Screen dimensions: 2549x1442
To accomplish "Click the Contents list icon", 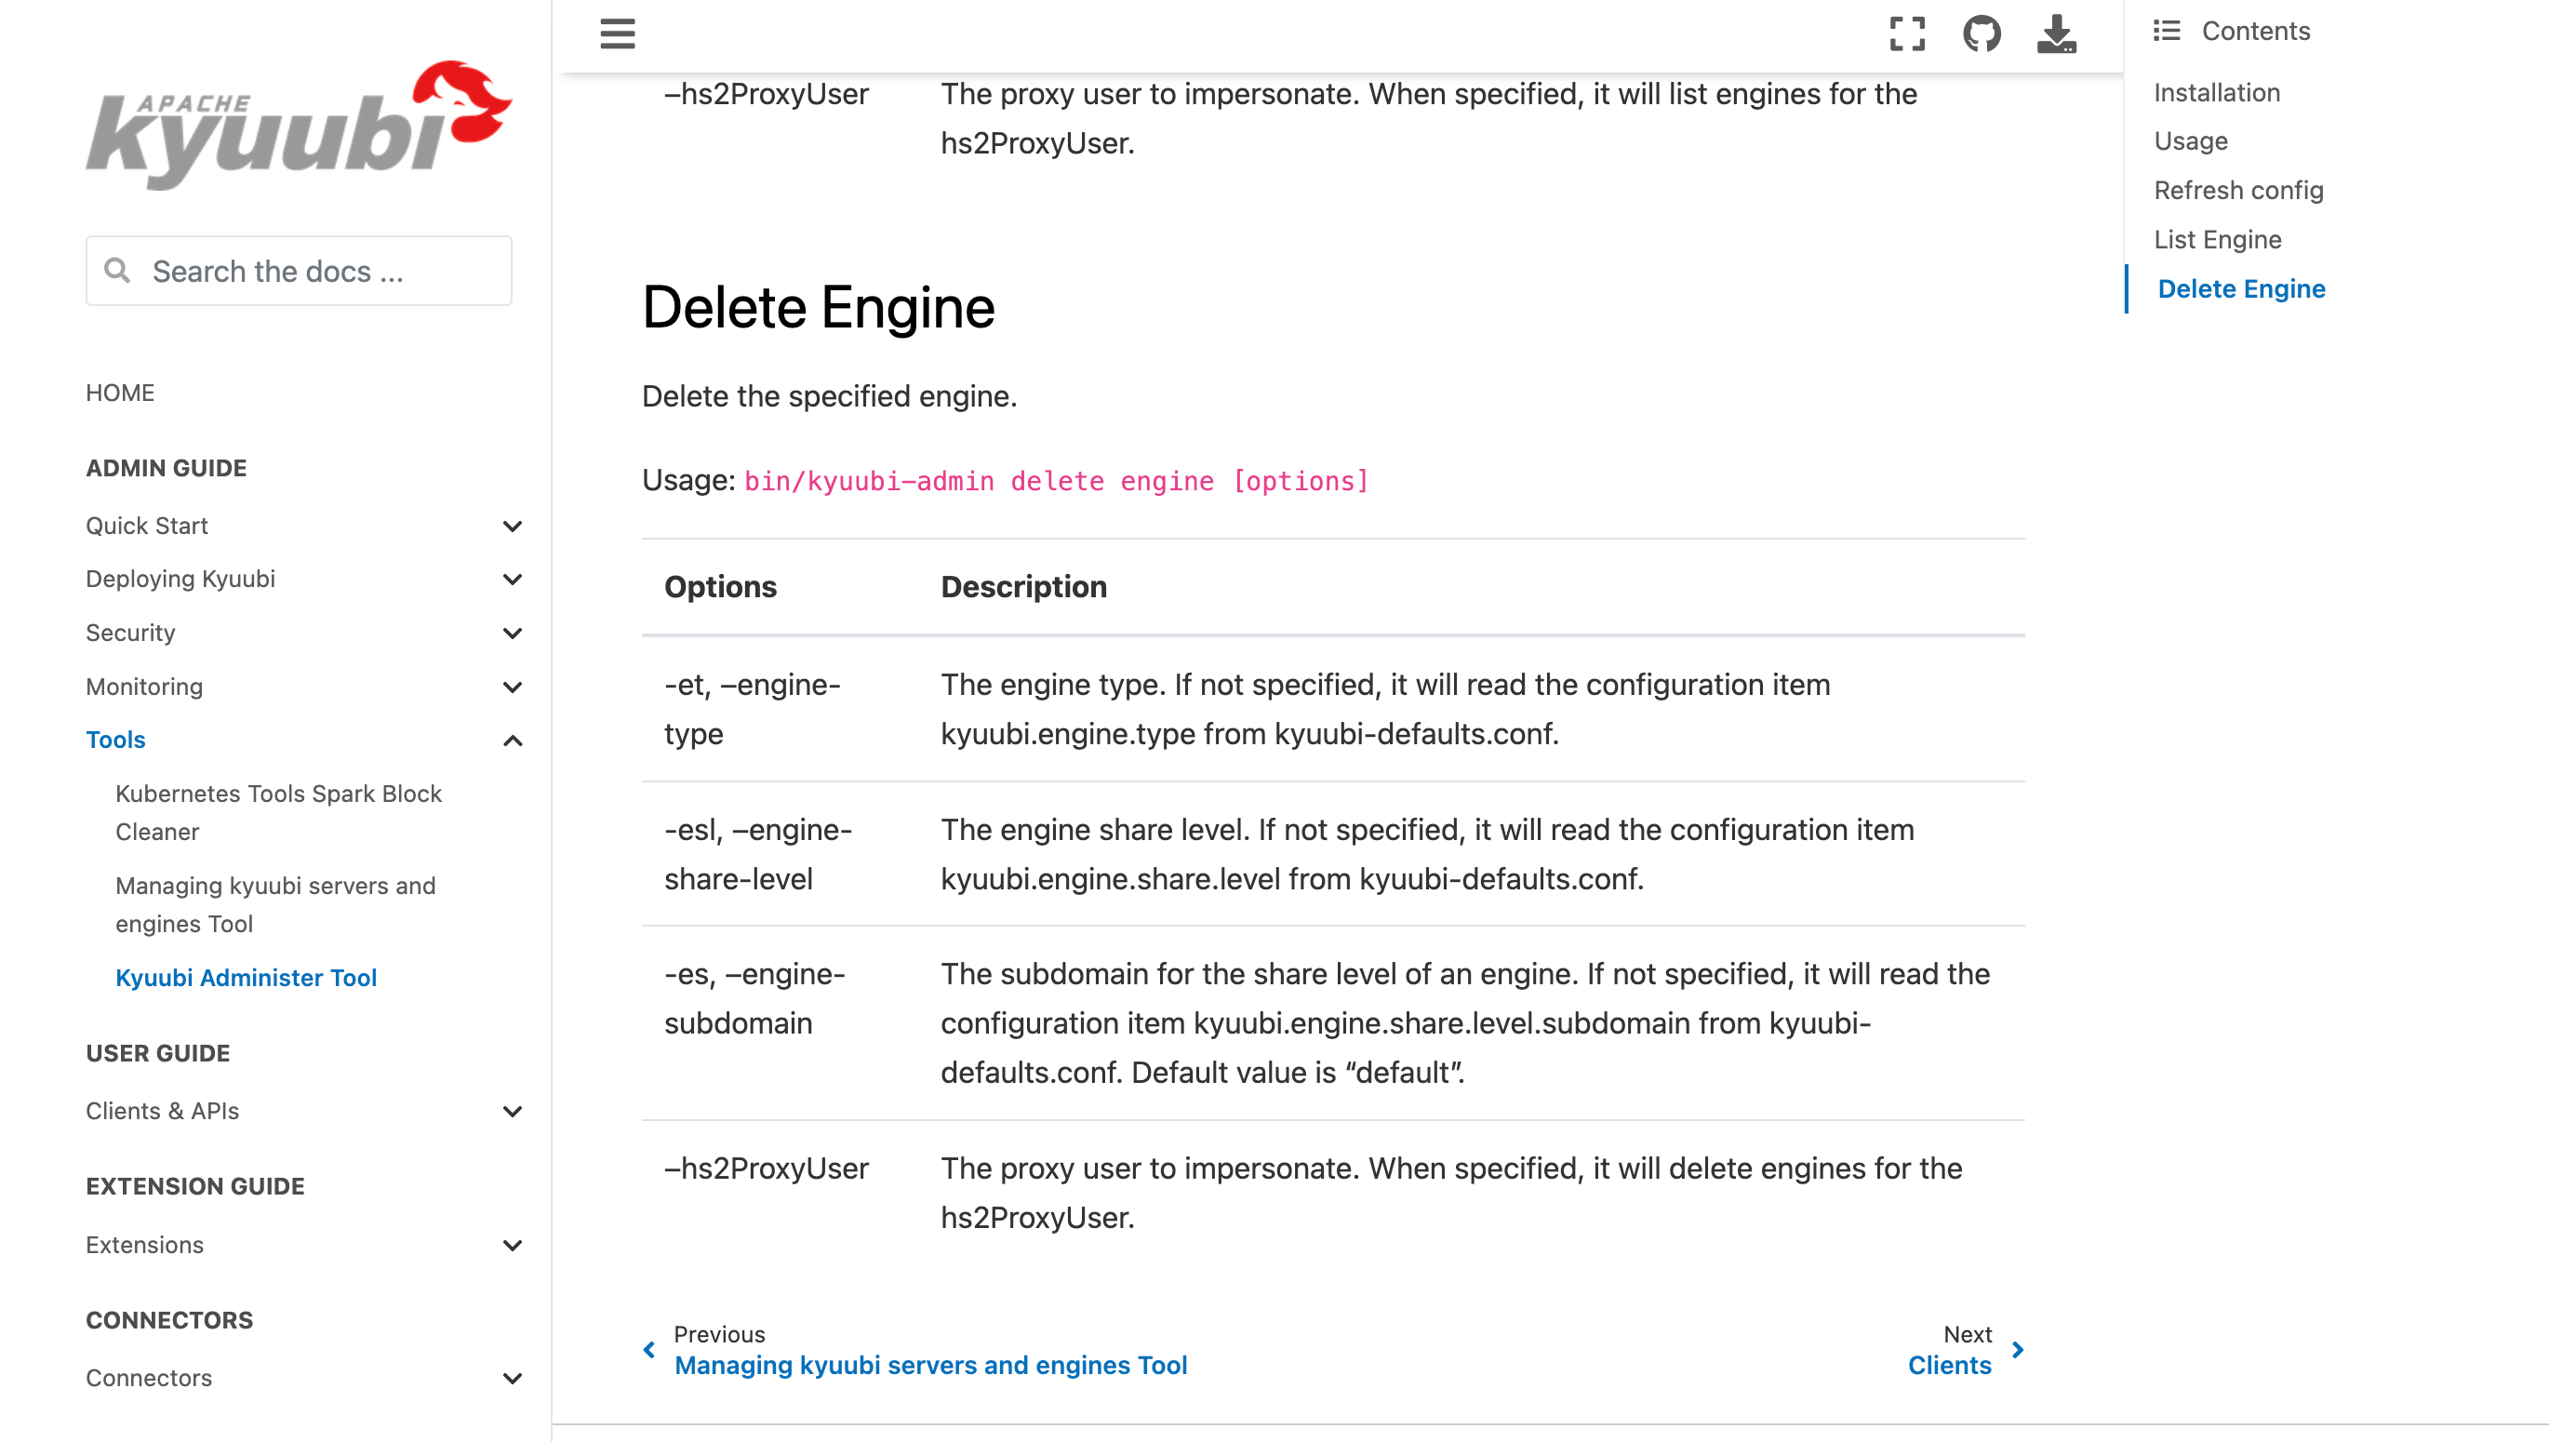I will coord(2166,31).
